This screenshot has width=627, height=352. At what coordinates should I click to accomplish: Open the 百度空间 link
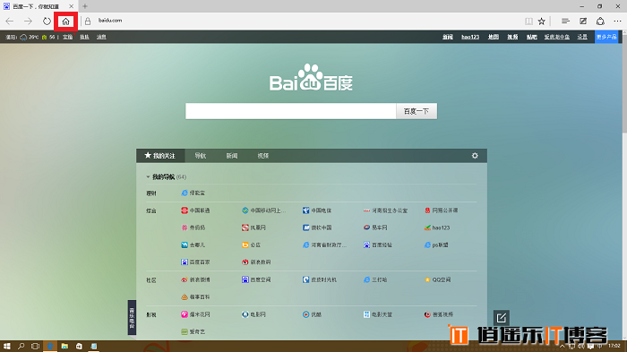pyautogui.click(x=256, y=279)
